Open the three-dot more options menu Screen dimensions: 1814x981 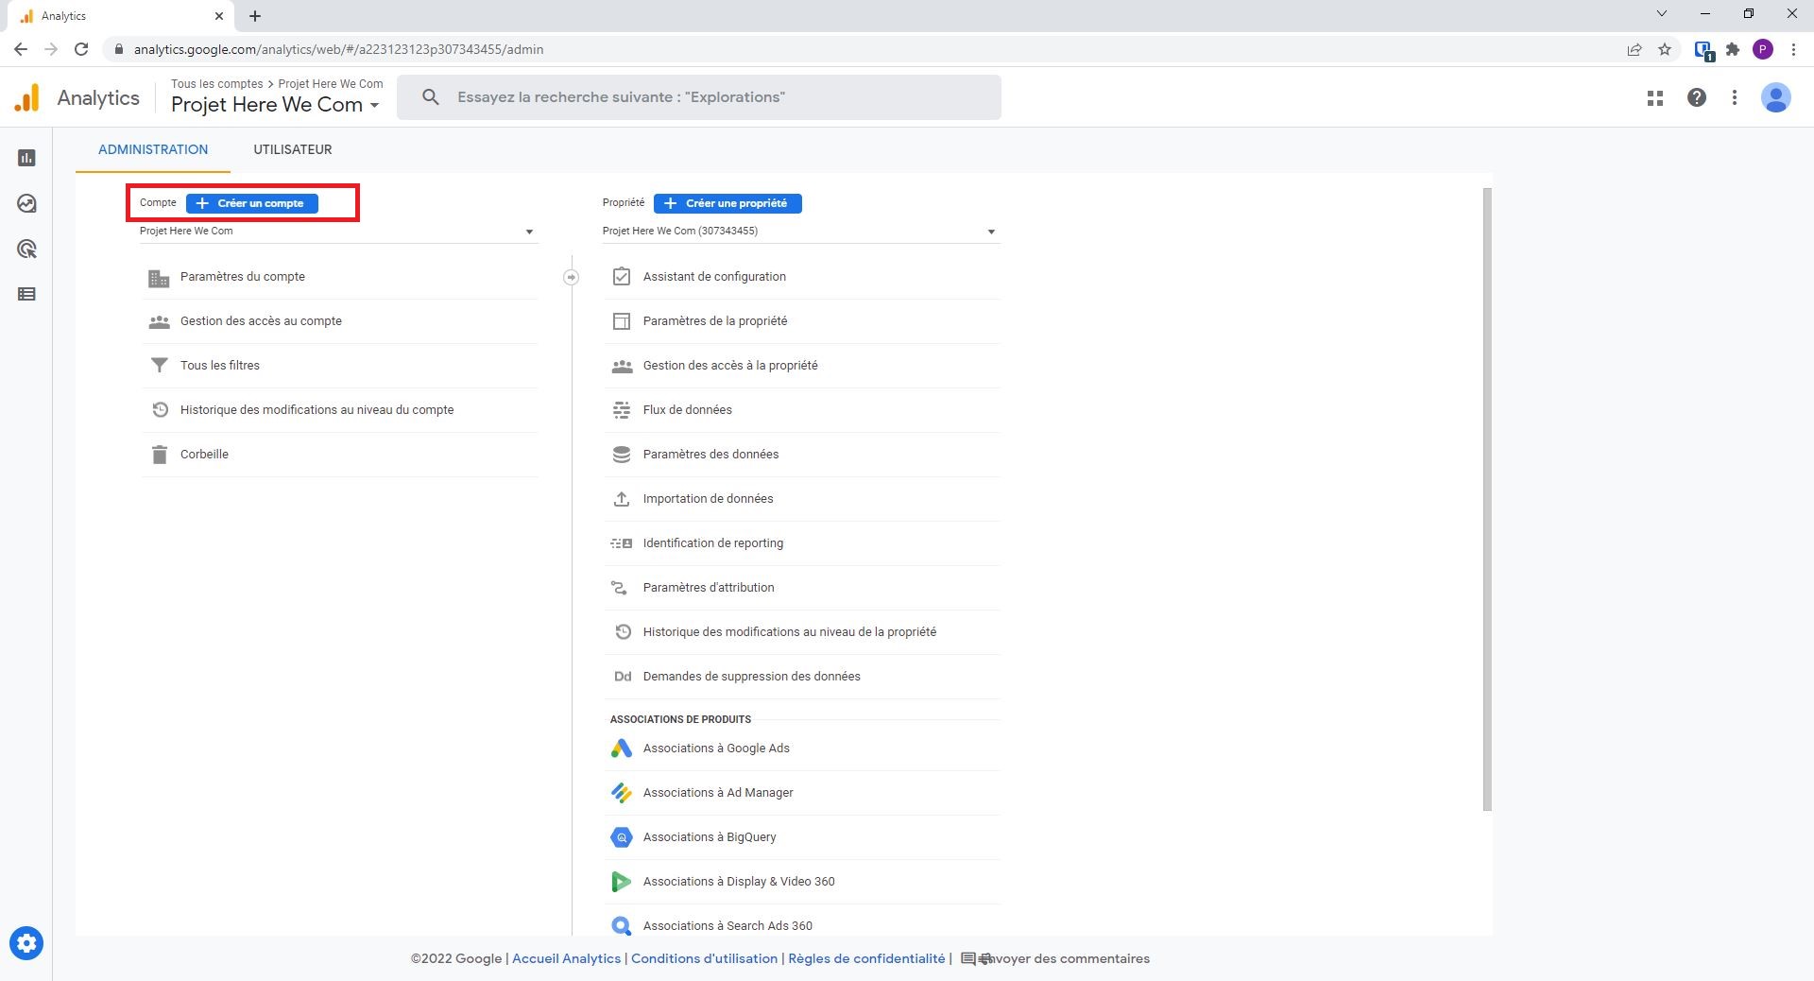(1735, 97)
